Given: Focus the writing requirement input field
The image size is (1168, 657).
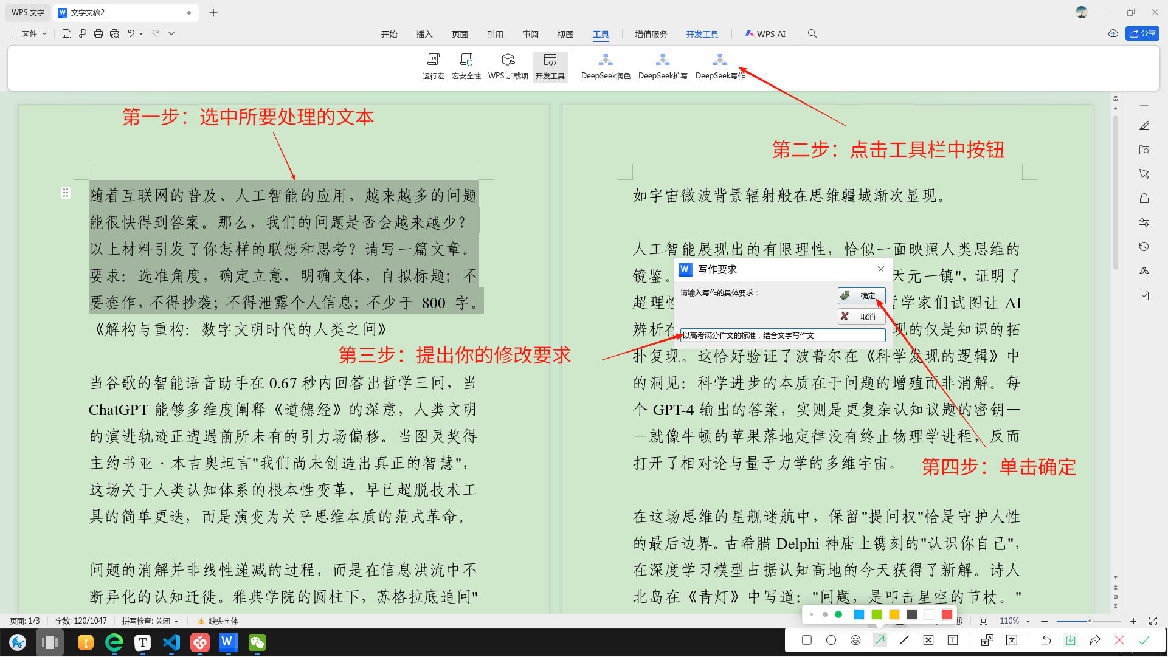Looking at the screenshot, I should 783,335.
